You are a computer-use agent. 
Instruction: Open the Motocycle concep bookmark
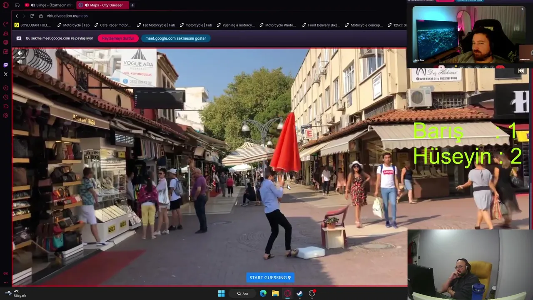click(x=364, y=25)
